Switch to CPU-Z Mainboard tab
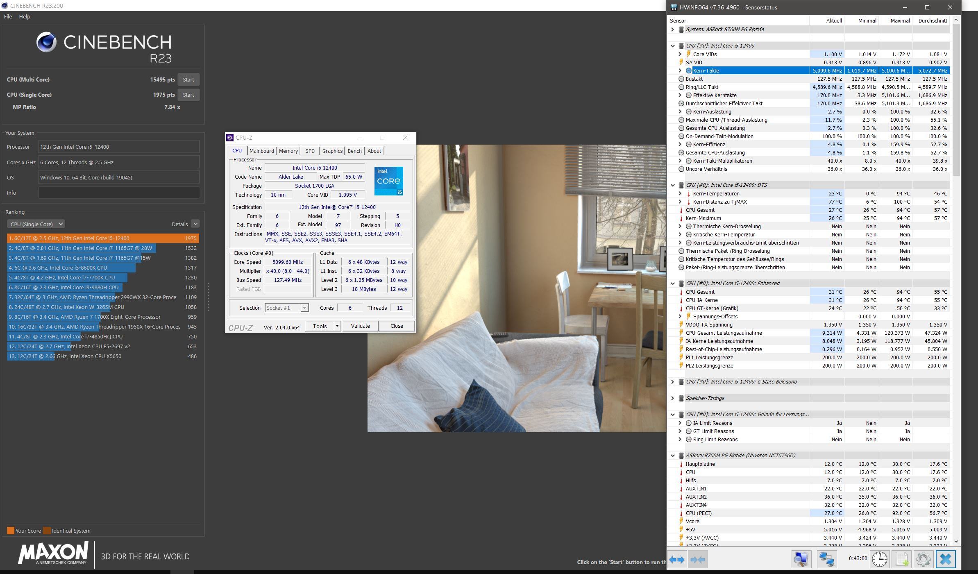Viewport: 978px width, 574px height. tap(261, 151)
